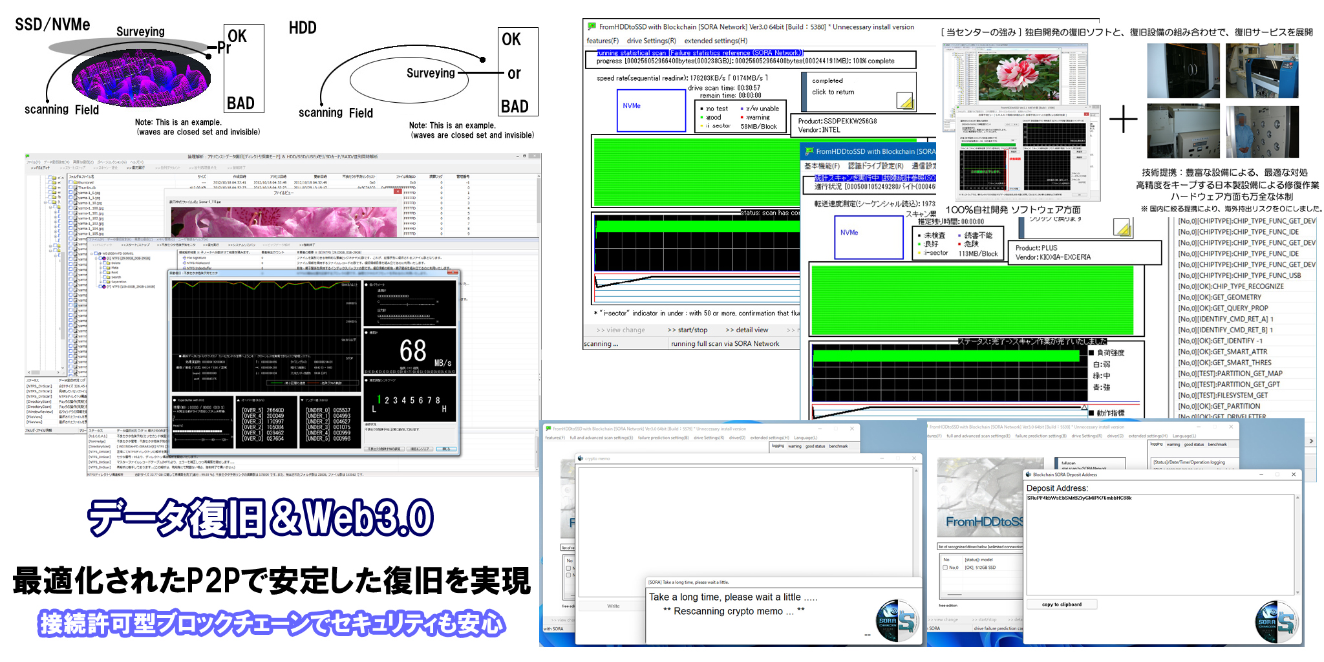This screenshot has height=662, width=1324.
Task: Click '>> view change' in English scan window
Action: point(621,330)
